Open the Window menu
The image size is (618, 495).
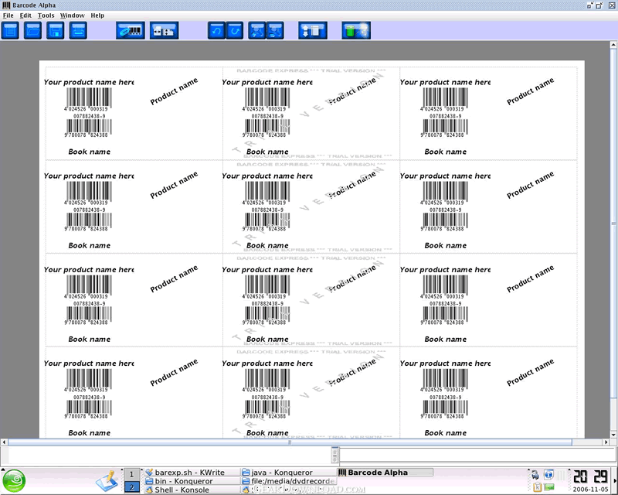click(72, 15)
